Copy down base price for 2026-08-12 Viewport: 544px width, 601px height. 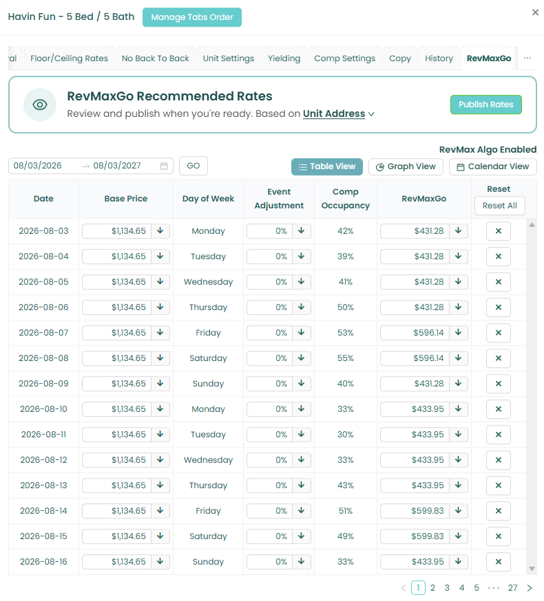(160, 460)
